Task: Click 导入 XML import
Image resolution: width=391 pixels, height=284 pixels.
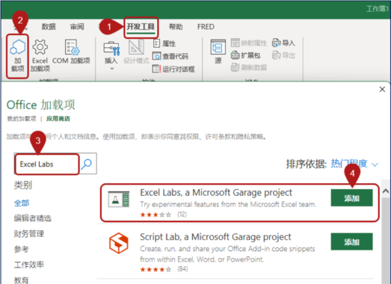Action: point(283,43)
